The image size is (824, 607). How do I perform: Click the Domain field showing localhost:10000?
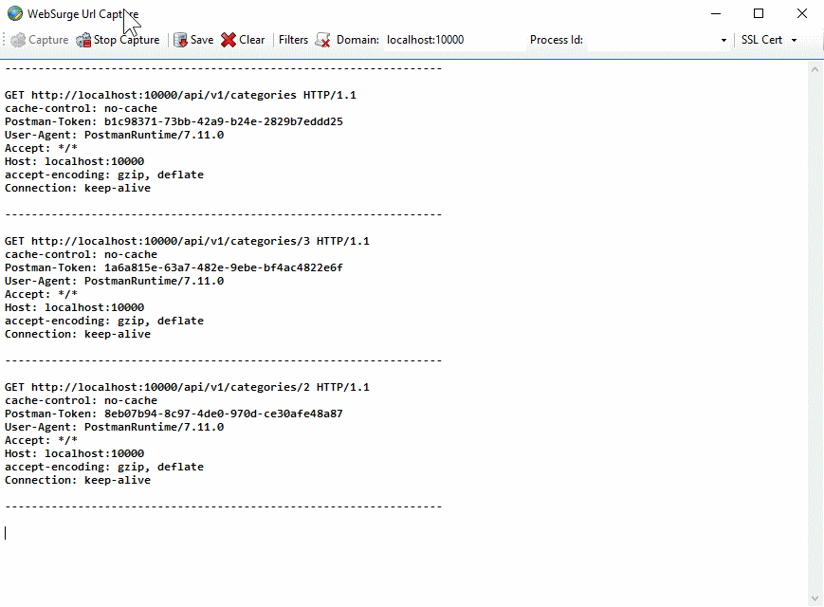click(x=454, y=40)
